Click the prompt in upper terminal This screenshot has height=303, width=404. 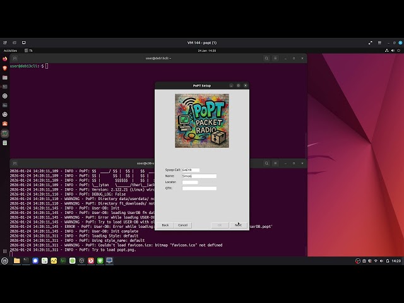pos(27,66)
